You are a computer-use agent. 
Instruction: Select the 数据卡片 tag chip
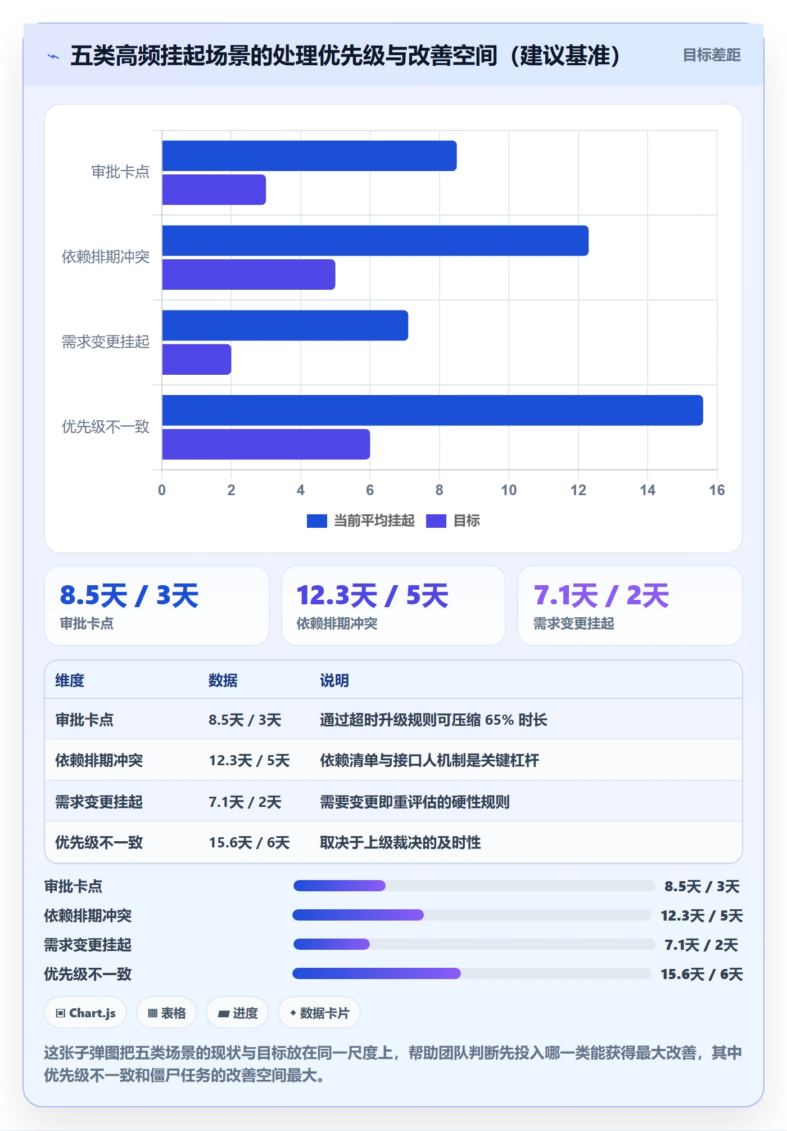pos(319,1013)
